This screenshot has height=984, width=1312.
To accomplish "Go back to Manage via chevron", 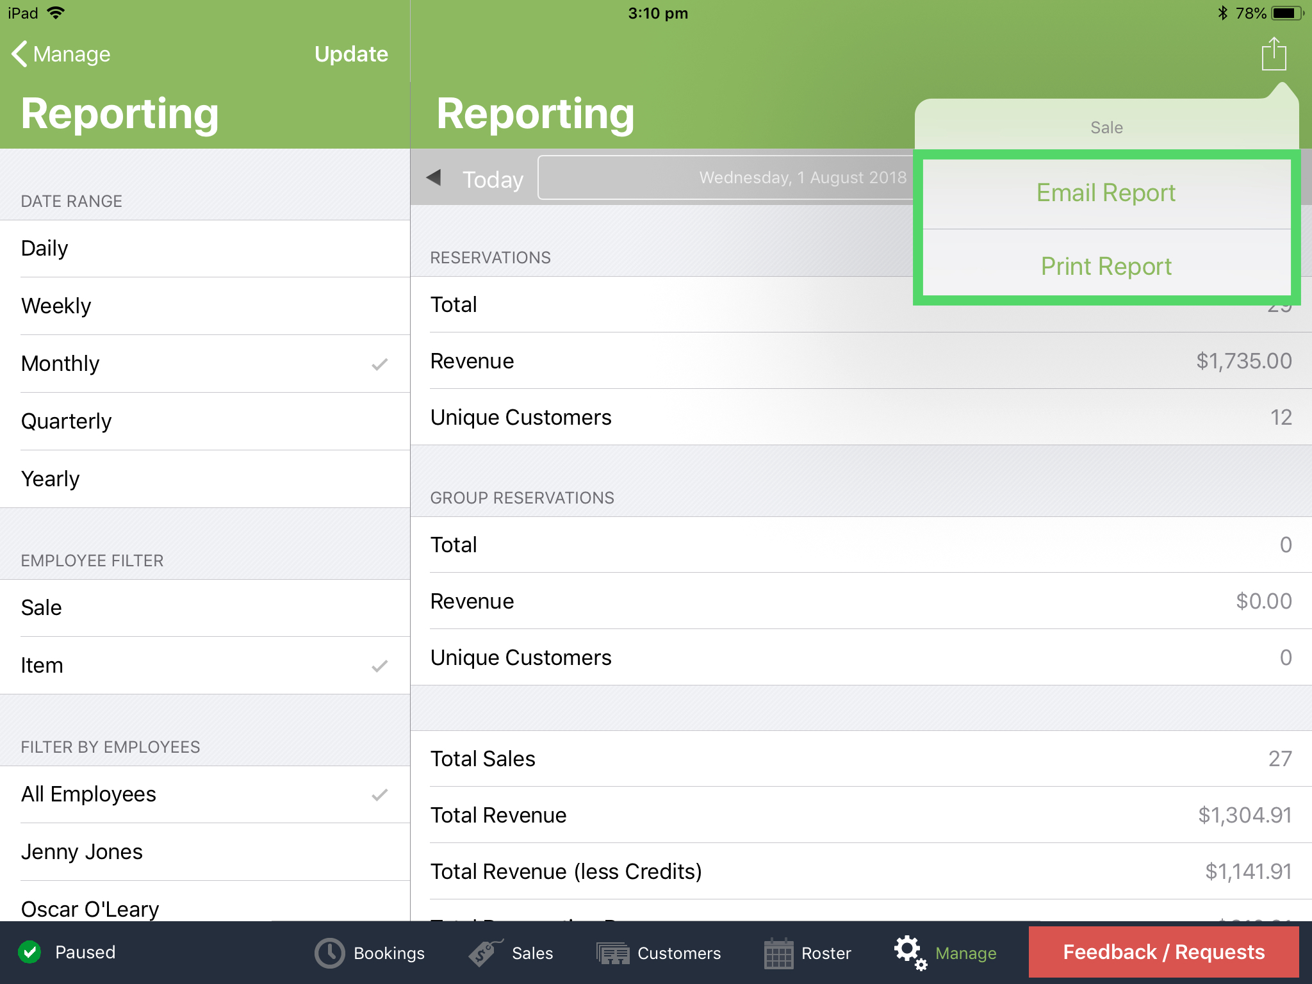I will click(61, 54).
